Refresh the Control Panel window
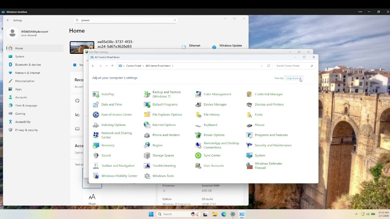Screen dimensions: 390x219 coord(268,66)
